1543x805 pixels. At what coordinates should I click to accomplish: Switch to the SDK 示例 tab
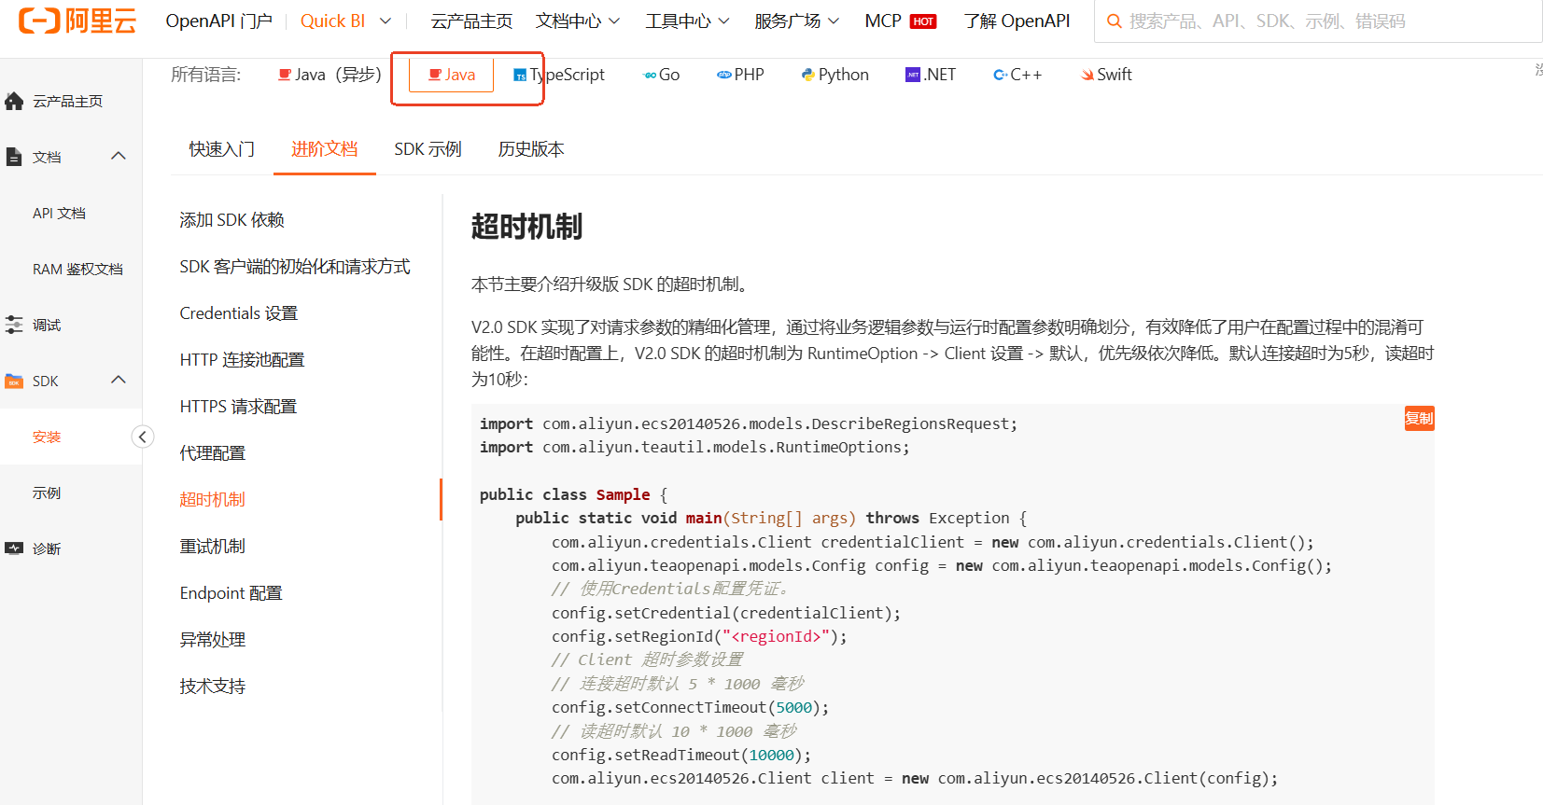point(428,149)
